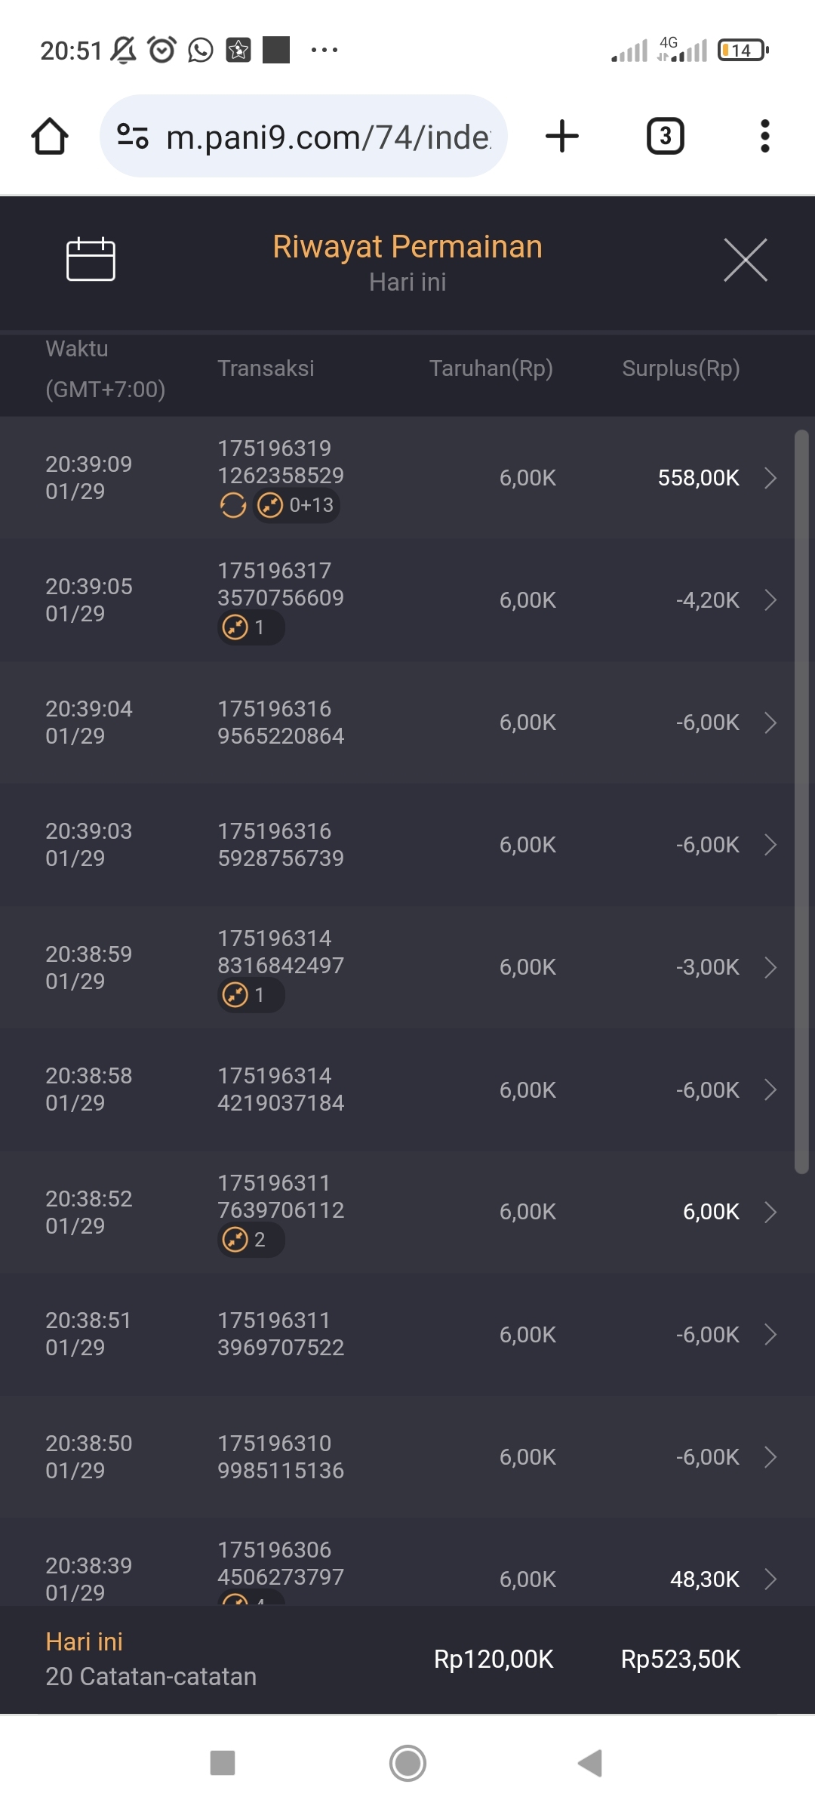The image size is (815, 1812).
Task: Select transaction 175196316 9565220864
Action: click(x=281, y=723)
